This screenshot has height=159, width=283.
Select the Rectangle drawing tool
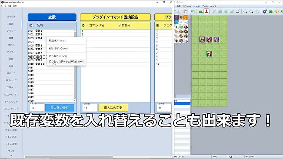coord(220,11)
